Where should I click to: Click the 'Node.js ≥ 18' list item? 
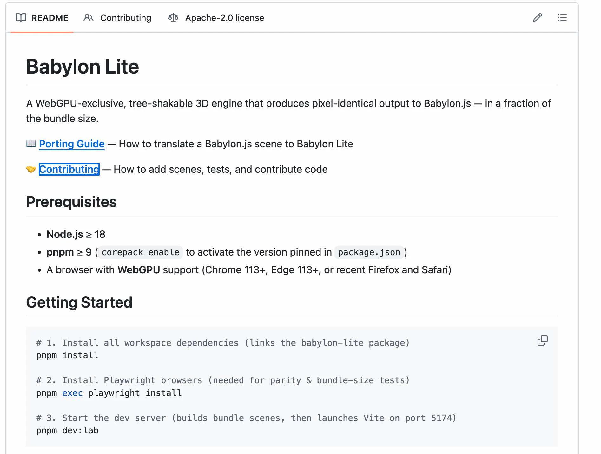click(76, 234)
